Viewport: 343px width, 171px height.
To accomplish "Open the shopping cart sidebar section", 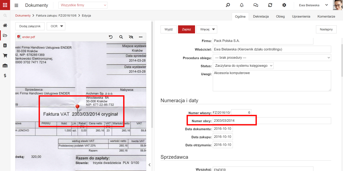I will [5, 55].
